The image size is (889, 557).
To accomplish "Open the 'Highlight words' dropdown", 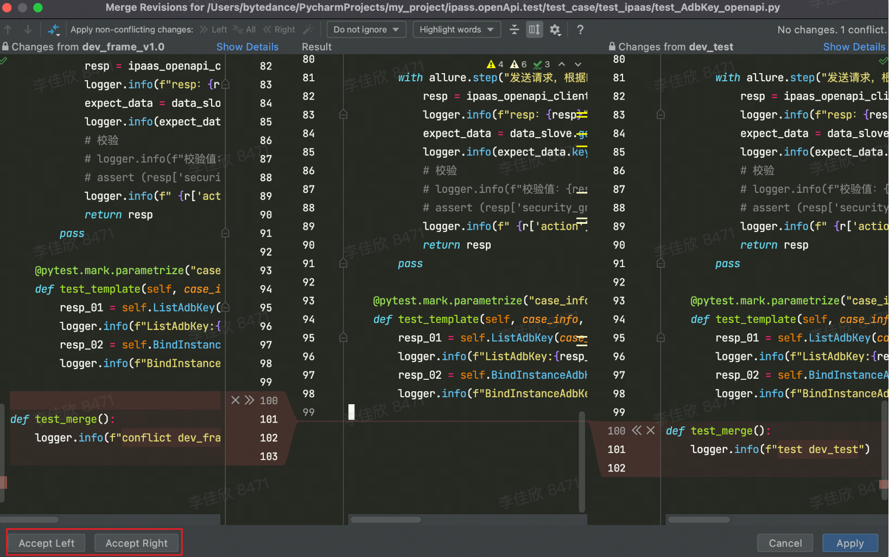I will [x=456, y=29].
